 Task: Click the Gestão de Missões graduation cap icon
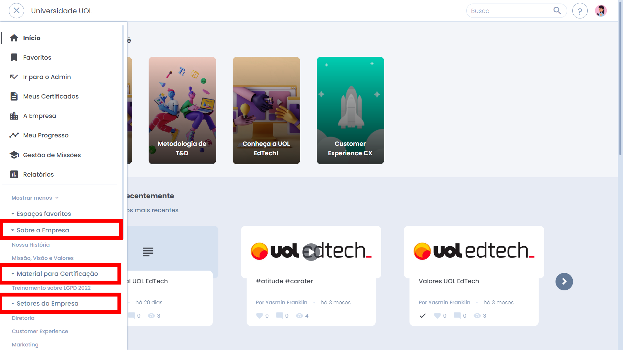point(14,155)
